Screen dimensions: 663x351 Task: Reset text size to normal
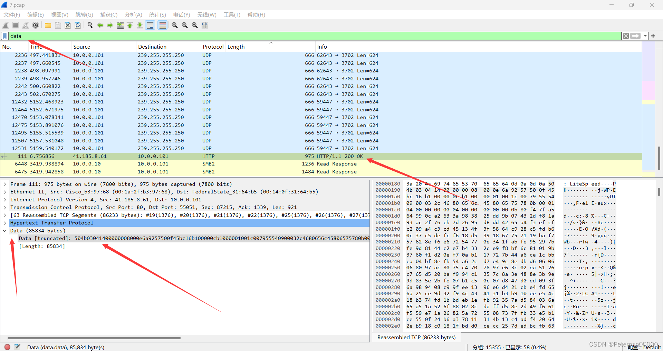[195, 25]
